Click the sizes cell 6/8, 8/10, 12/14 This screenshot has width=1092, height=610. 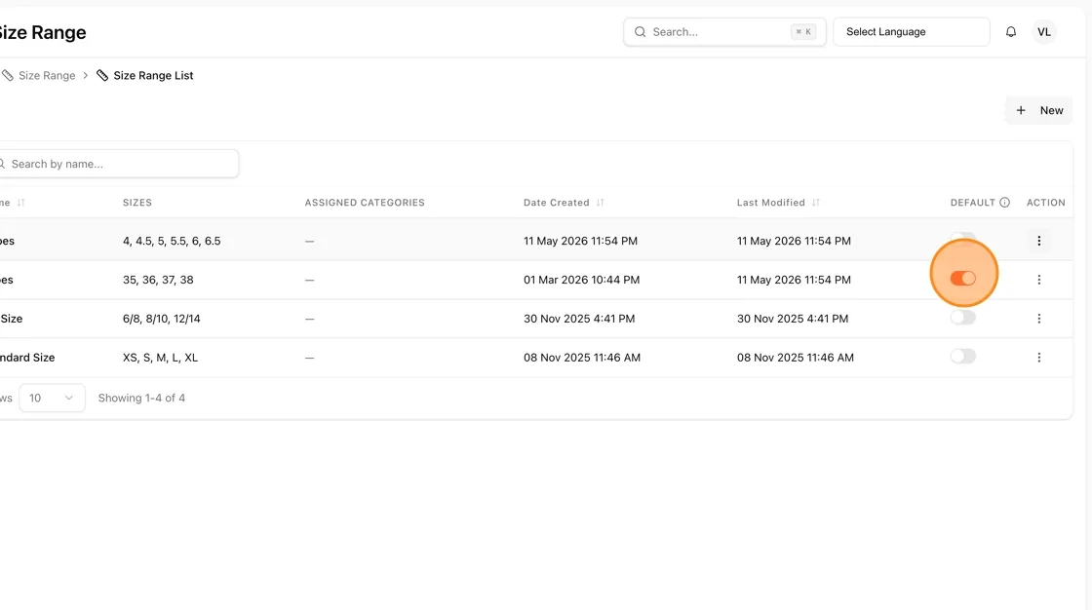162,319
